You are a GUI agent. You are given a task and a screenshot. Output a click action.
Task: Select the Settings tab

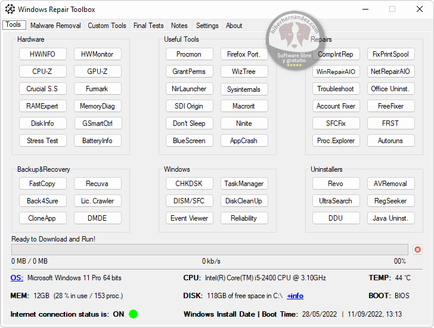207,26
